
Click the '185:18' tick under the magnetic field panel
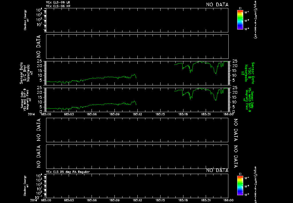point(183,114)
